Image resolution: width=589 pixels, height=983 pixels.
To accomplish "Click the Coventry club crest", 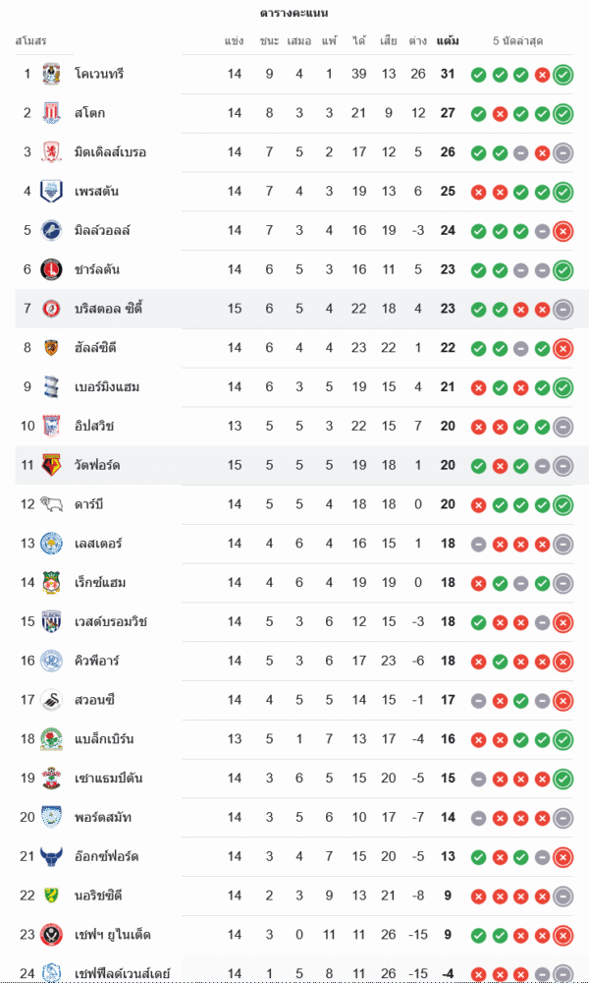I will click(x=51, y=74).
